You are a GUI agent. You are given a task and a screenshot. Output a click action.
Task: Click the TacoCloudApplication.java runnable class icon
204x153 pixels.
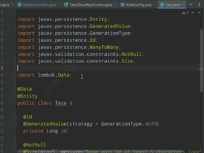[x=66, y=5]
